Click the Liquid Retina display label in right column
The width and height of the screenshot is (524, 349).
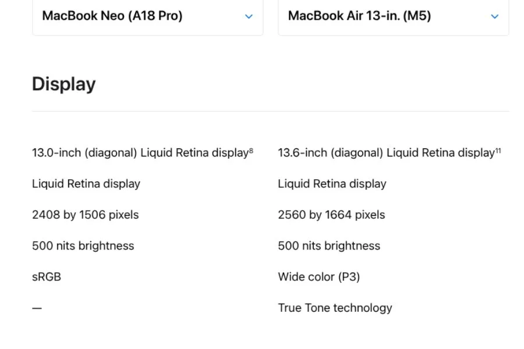pos(332,184)
